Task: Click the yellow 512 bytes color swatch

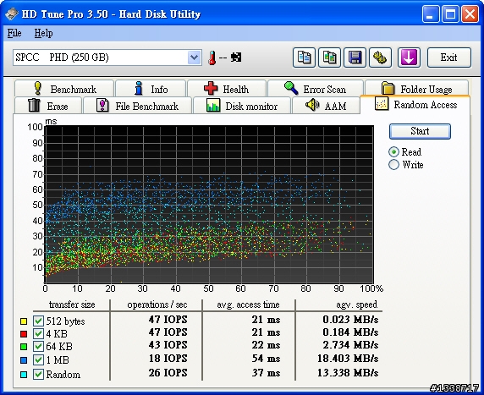Action: point(24,321)
